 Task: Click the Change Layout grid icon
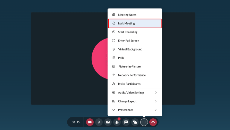tap(114, 101)
